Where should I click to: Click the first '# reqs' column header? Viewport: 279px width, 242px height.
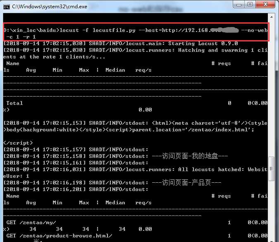coord(221,63)
